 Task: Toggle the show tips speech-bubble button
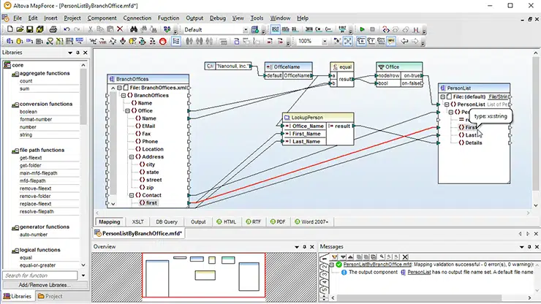pyautogui.click(x=391, y=42)
